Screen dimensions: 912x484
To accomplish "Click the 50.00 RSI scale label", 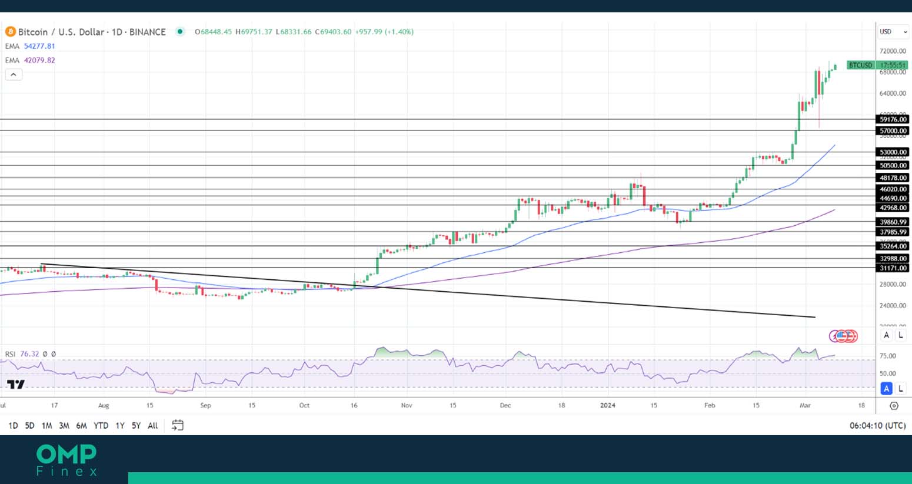I will [887, 373].
